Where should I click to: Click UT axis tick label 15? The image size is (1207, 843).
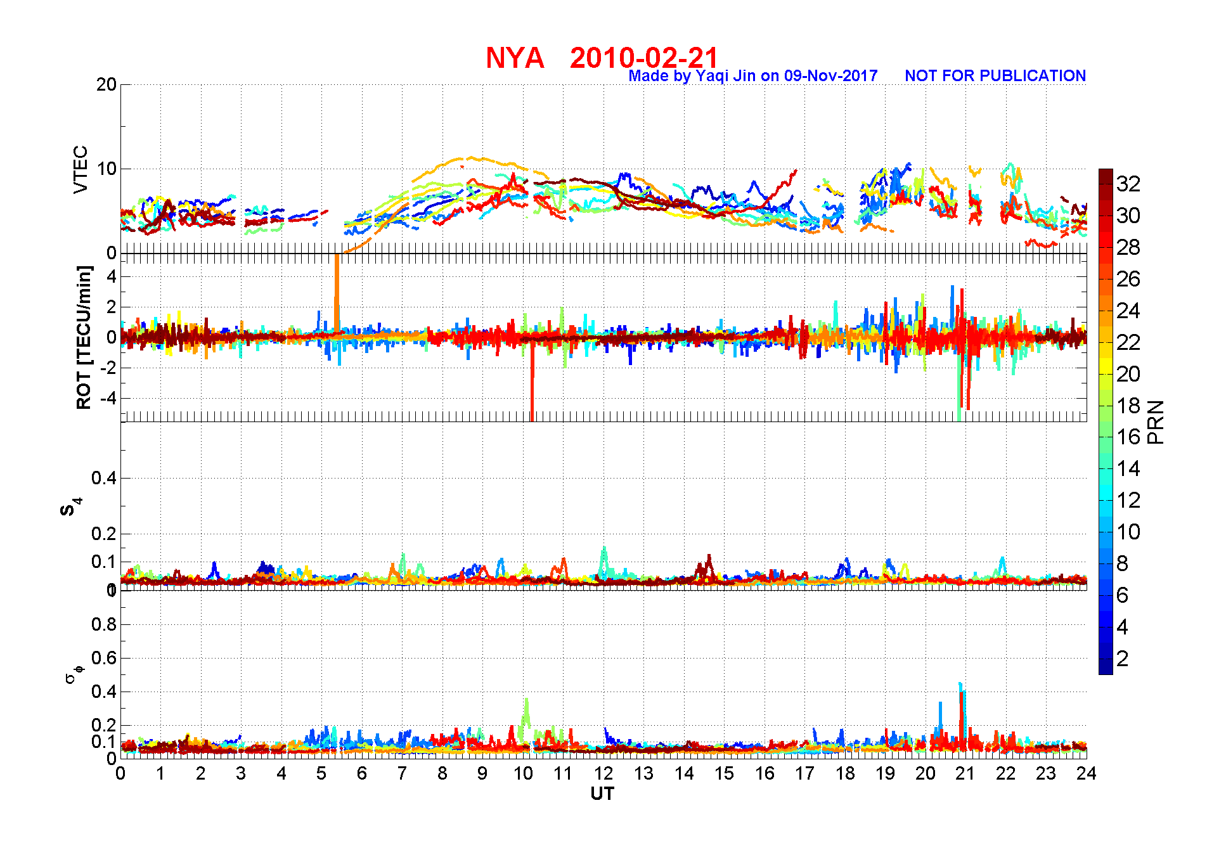[724, 773]
